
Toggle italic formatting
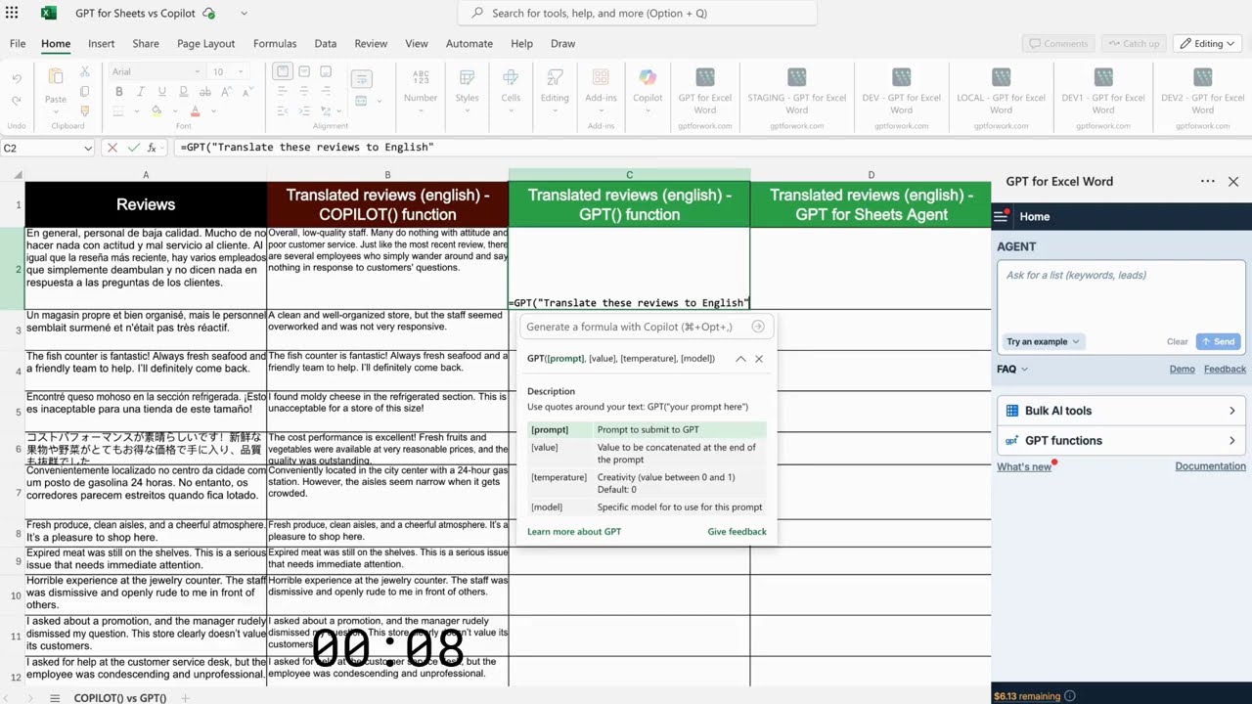[x=140, y=92]
